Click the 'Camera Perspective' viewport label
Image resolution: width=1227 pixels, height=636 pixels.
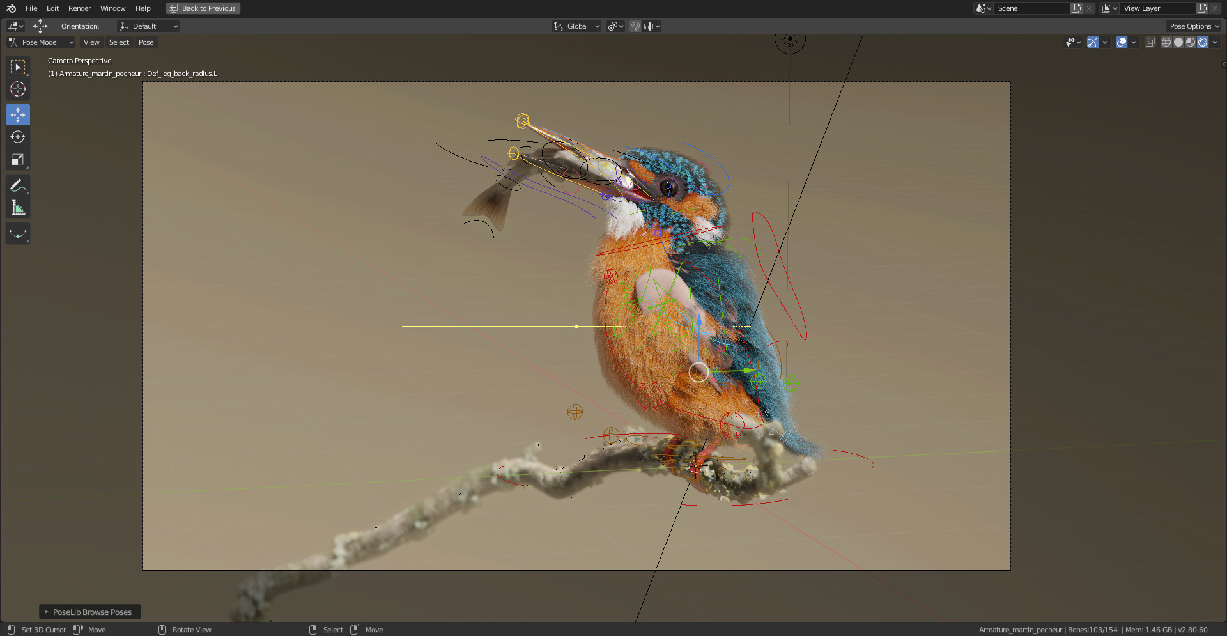79,61
